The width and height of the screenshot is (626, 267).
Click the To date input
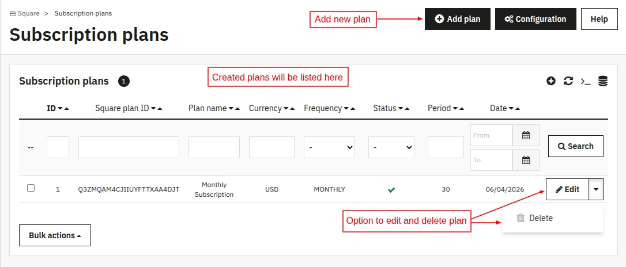[x=492, y=160]
